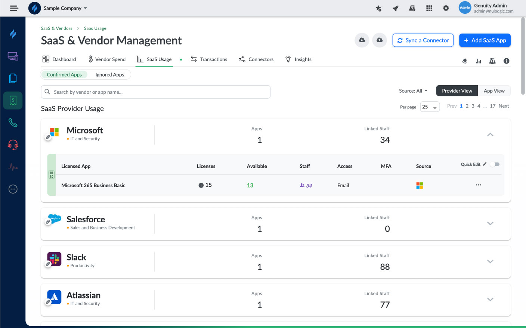
Task: Click the bar chart icon near pagination
Action: click(x=479, y=61)
